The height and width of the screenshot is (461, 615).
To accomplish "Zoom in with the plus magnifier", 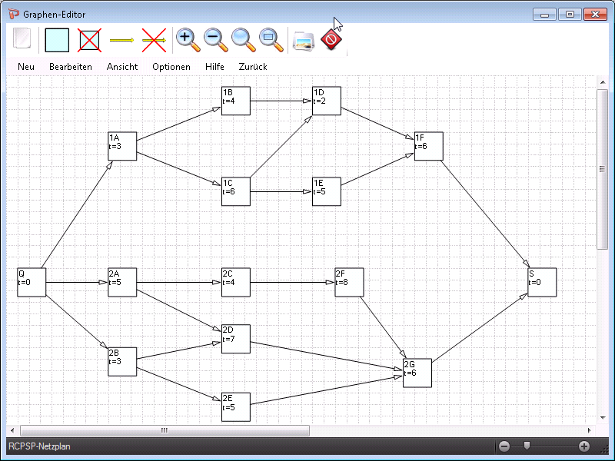I will 188,39.
